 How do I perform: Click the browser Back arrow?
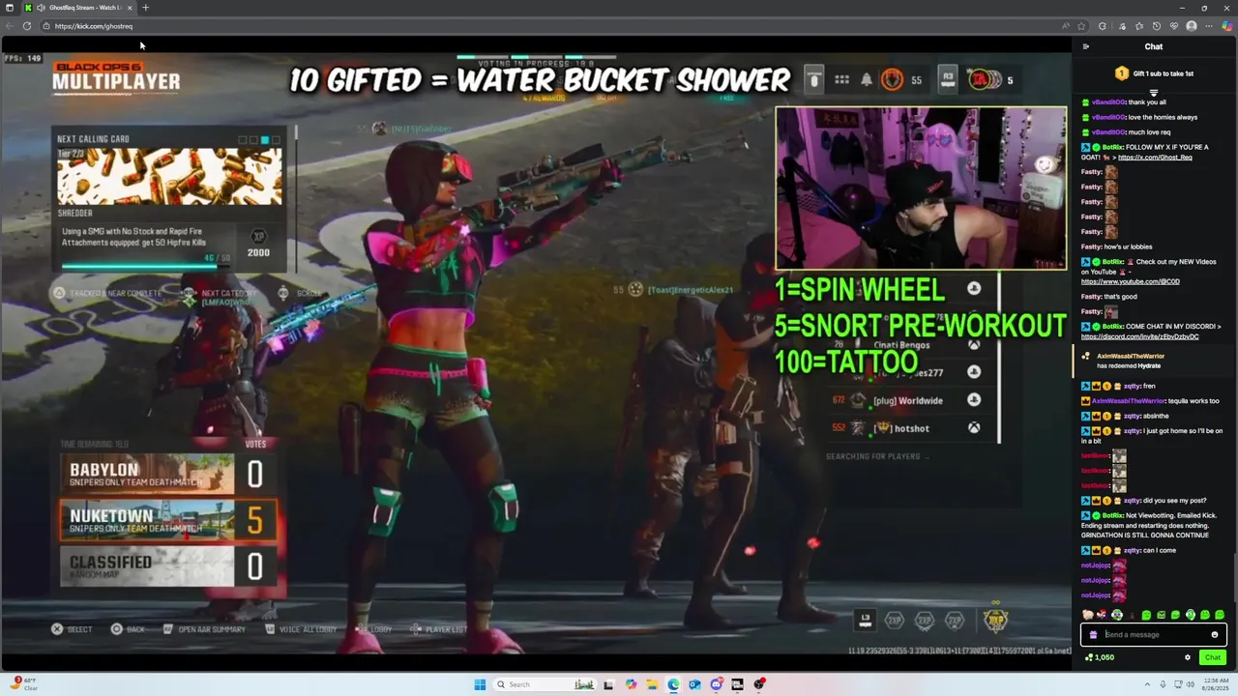(9, 26)
